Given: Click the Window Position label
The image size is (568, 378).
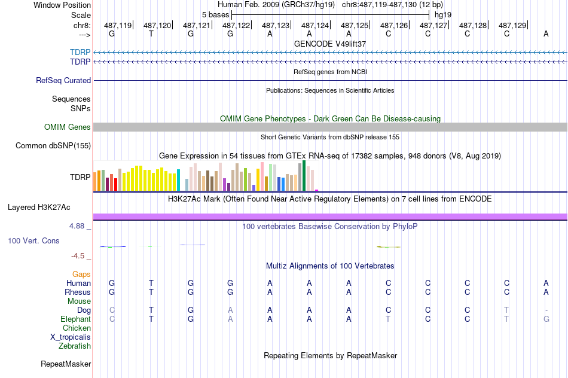Looking at the screenshot, I should point(62,5).
